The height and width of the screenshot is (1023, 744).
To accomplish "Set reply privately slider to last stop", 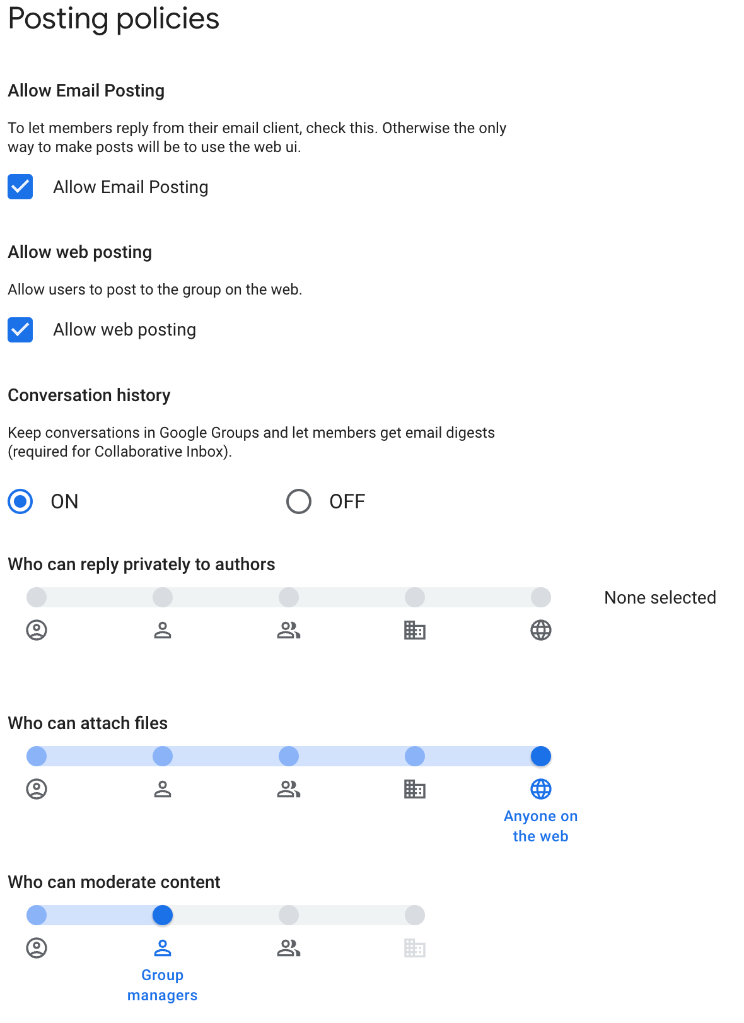I will coord(540,597).
